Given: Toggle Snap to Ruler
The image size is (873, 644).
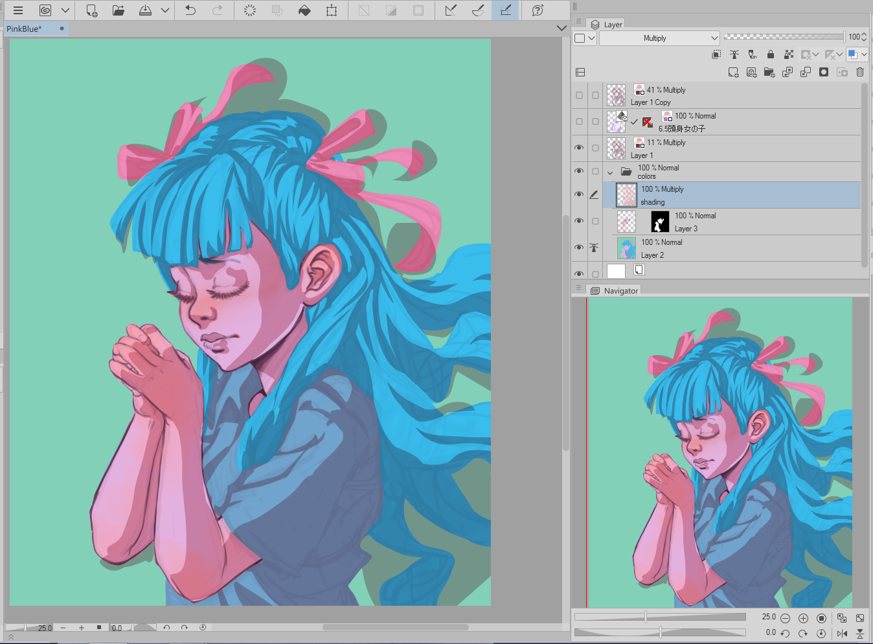Looking at the screenshot, I should [451, 10].
